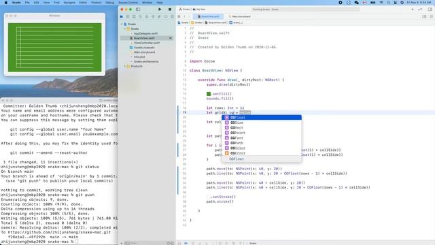The width and height of the screenshot is (435, 245).
Task: Open the Source Control navigator icon
Action: [x=128, y=16]
